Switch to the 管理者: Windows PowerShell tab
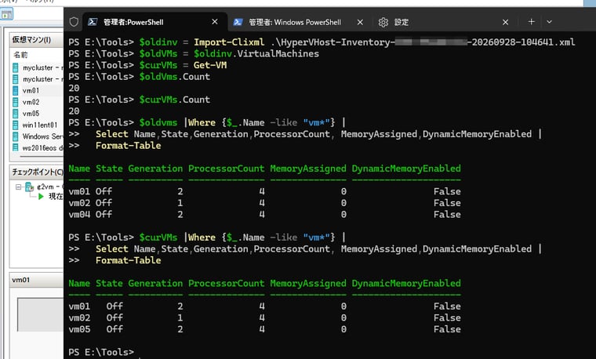 coord(295,22)
